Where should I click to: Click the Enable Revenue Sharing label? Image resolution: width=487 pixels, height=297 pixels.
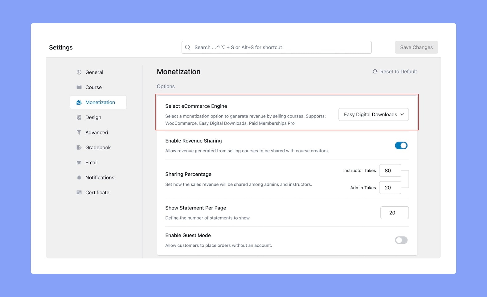(x=194, y=141)
